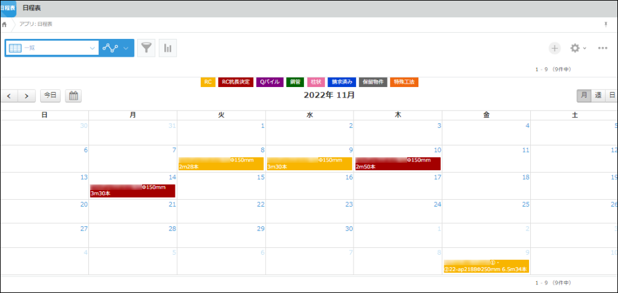
Task: Click the home icon in breadcrumb
Action: tap(5, 25)
